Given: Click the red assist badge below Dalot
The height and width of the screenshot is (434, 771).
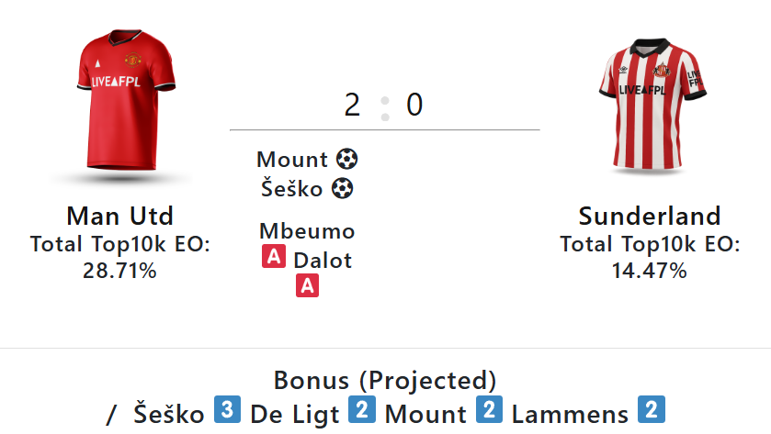Looking at the screenshot, I should tap(307, 286).
